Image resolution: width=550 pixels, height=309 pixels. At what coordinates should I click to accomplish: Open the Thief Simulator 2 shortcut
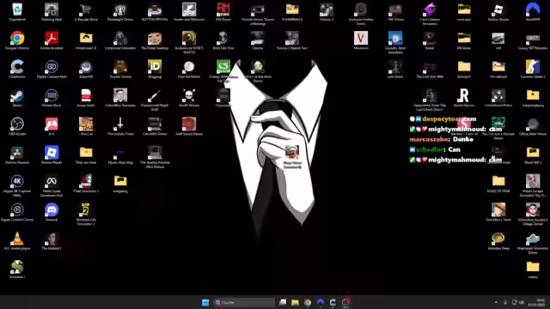click(x=86, y=183)
